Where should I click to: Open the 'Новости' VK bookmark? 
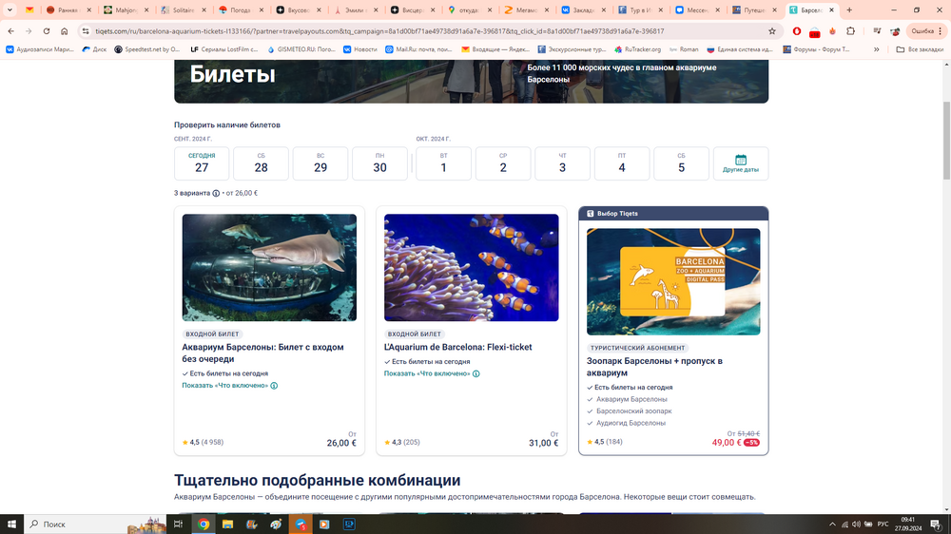point(360,49)
